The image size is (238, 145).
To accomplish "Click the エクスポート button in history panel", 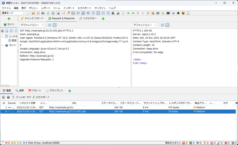I will (41, 97).
